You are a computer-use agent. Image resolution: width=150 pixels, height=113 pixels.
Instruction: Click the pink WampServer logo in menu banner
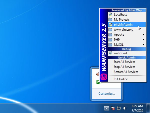tap(104, 77)
